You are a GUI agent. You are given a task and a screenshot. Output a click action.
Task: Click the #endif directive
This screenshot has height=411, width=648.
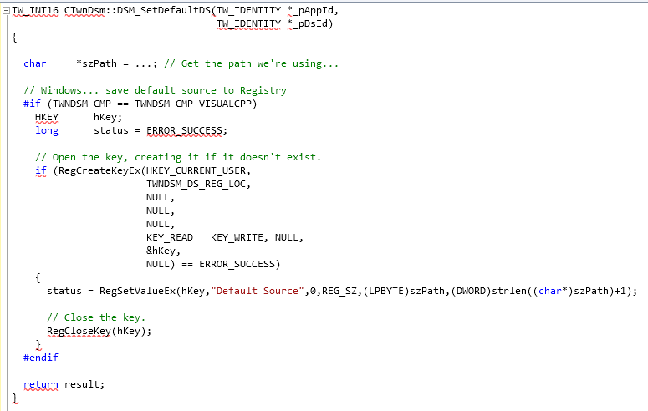pos(41,358)
